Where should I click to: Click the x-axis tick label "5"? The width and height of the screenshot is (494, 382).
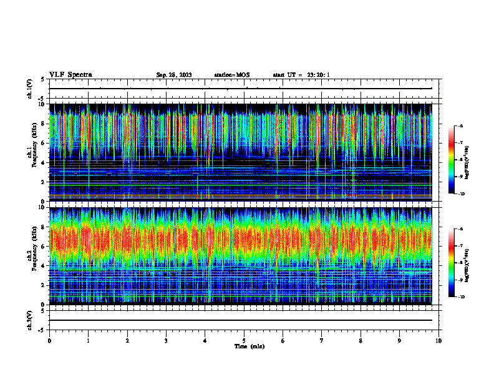(244, 341)
